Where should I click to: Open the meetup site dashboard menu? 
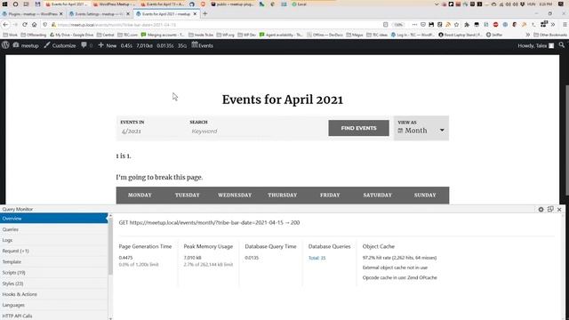pos(26,45)
